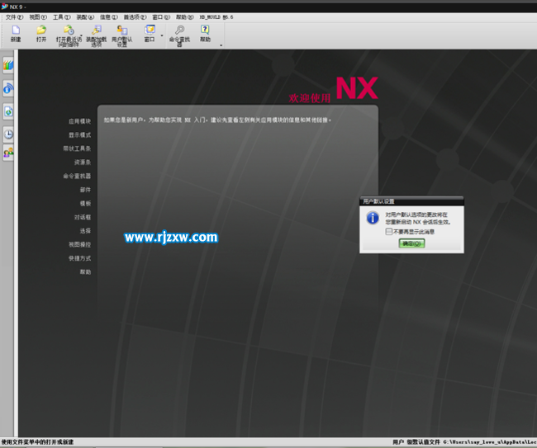Open toolbar options arrow below 帮助 icon

pos(221,45)
